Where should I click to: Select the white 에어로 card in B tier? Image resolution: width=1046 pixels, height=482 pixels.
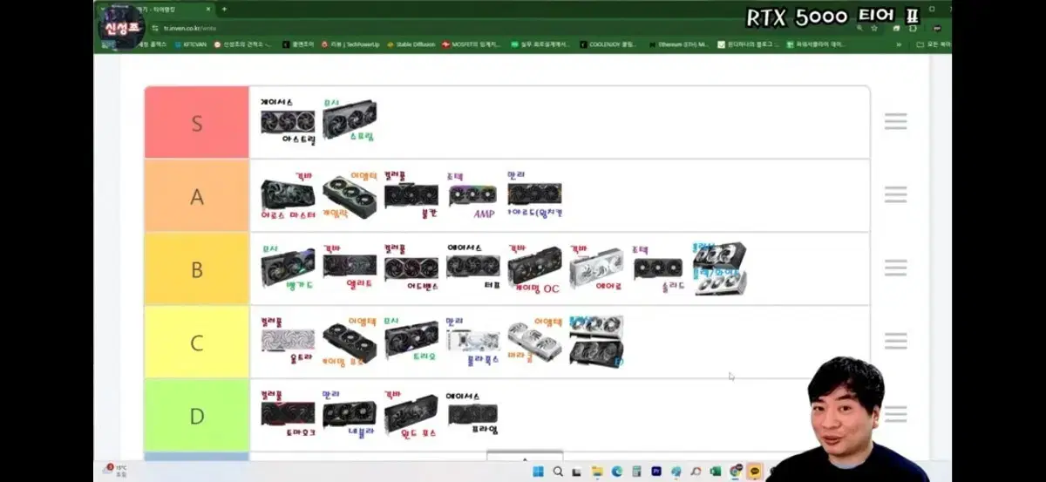pyautogui.click(x=597, y=268)
